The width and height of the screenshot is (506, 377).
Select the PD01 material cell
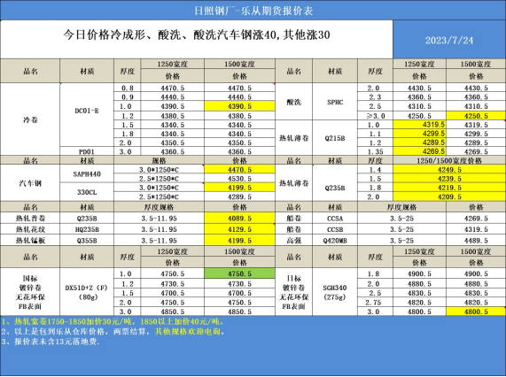pos(87,151)
